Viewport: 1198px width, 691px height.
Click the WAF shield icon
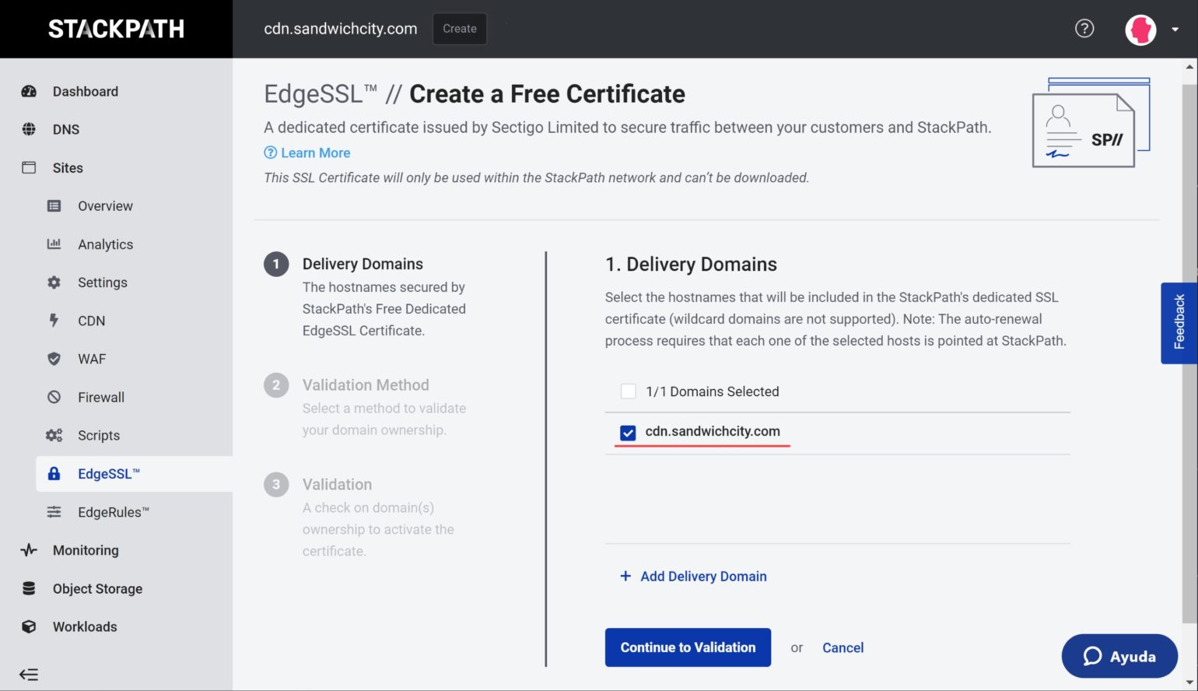point(54,359)
